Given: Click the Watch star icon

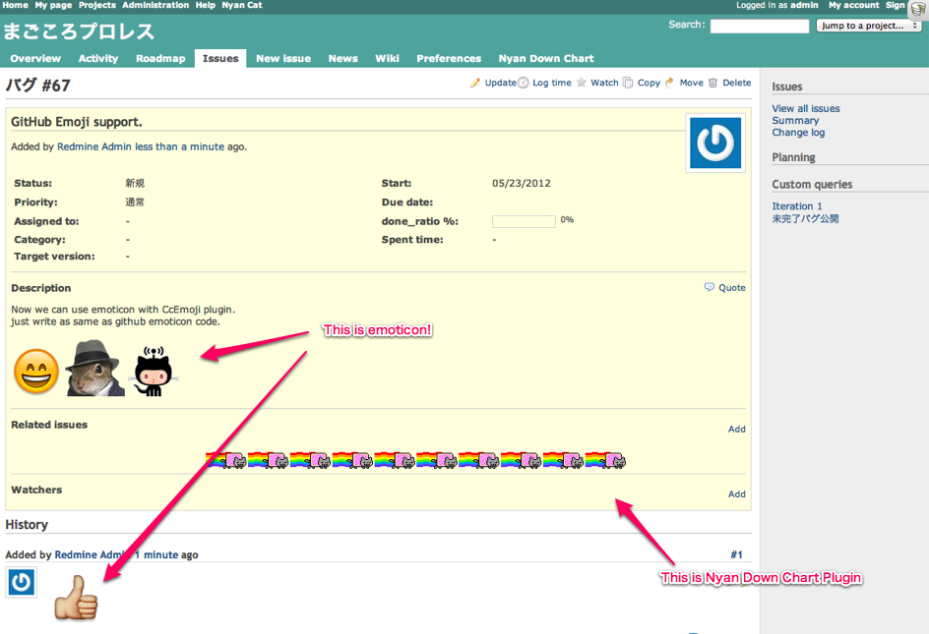Looking at the screenshot, I should (x=582, y=83).
